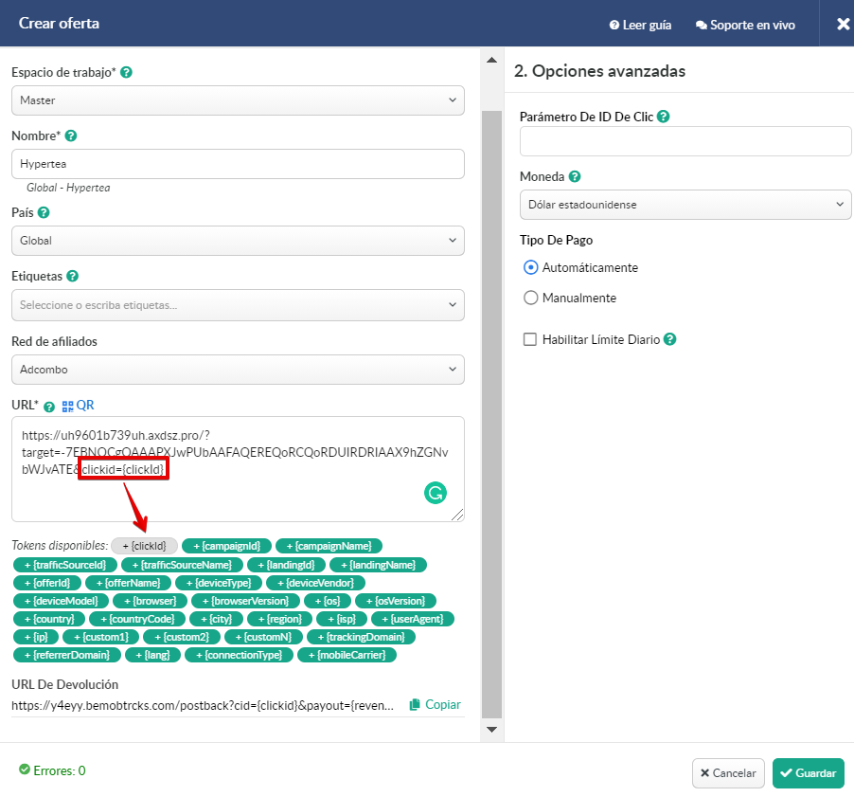Insert the {offerId} token

(47, 583)
